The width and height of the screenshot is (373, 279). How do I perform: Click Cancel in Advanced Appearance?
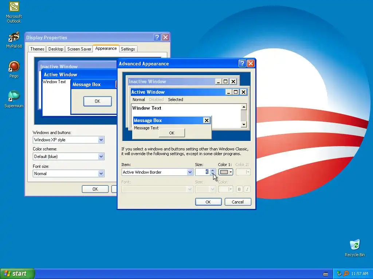(x=238, y=202)
